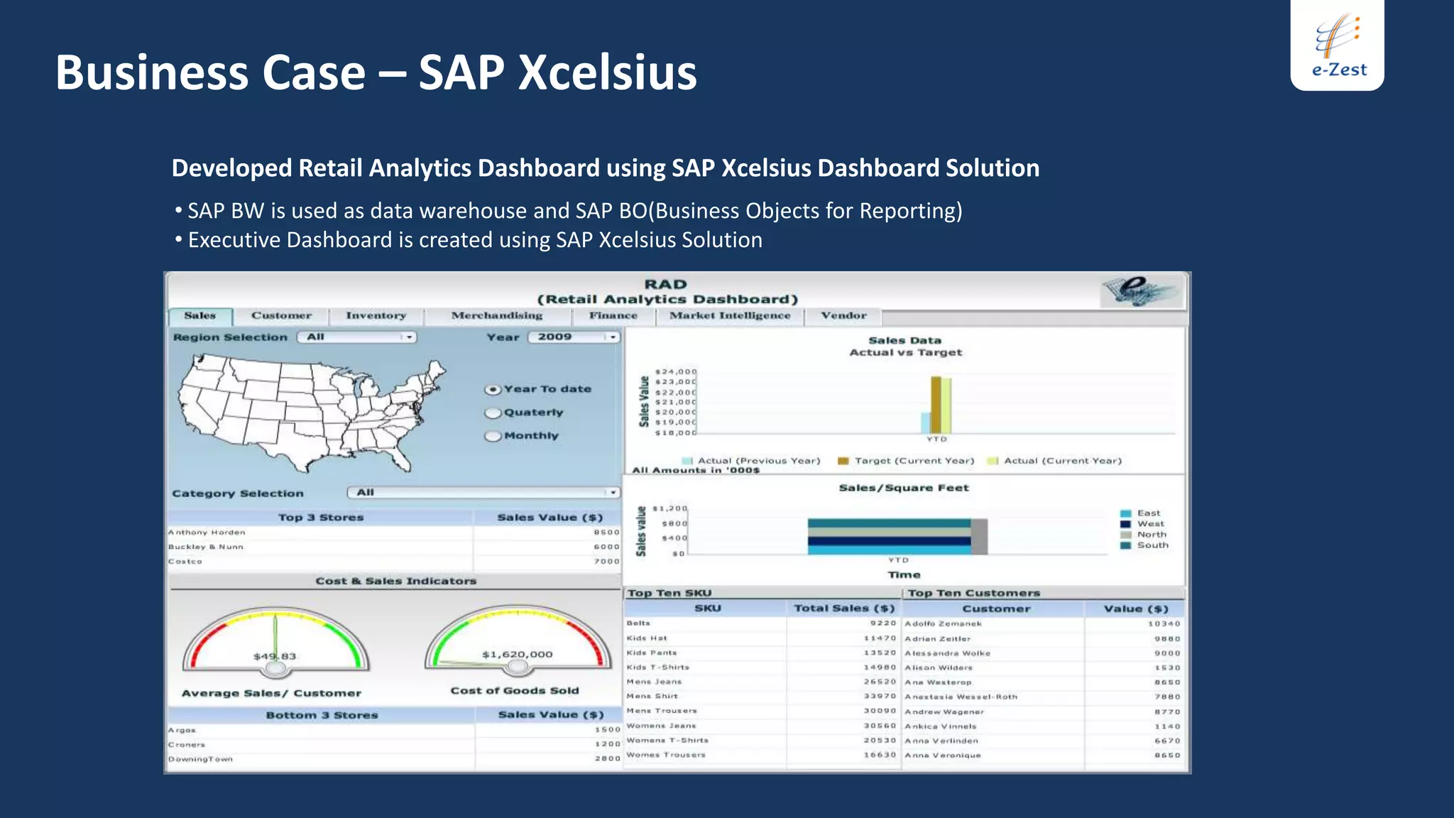The image size is (1454, 818).
Task: Select the Ana Westerop customer row
Action: 1043,682
